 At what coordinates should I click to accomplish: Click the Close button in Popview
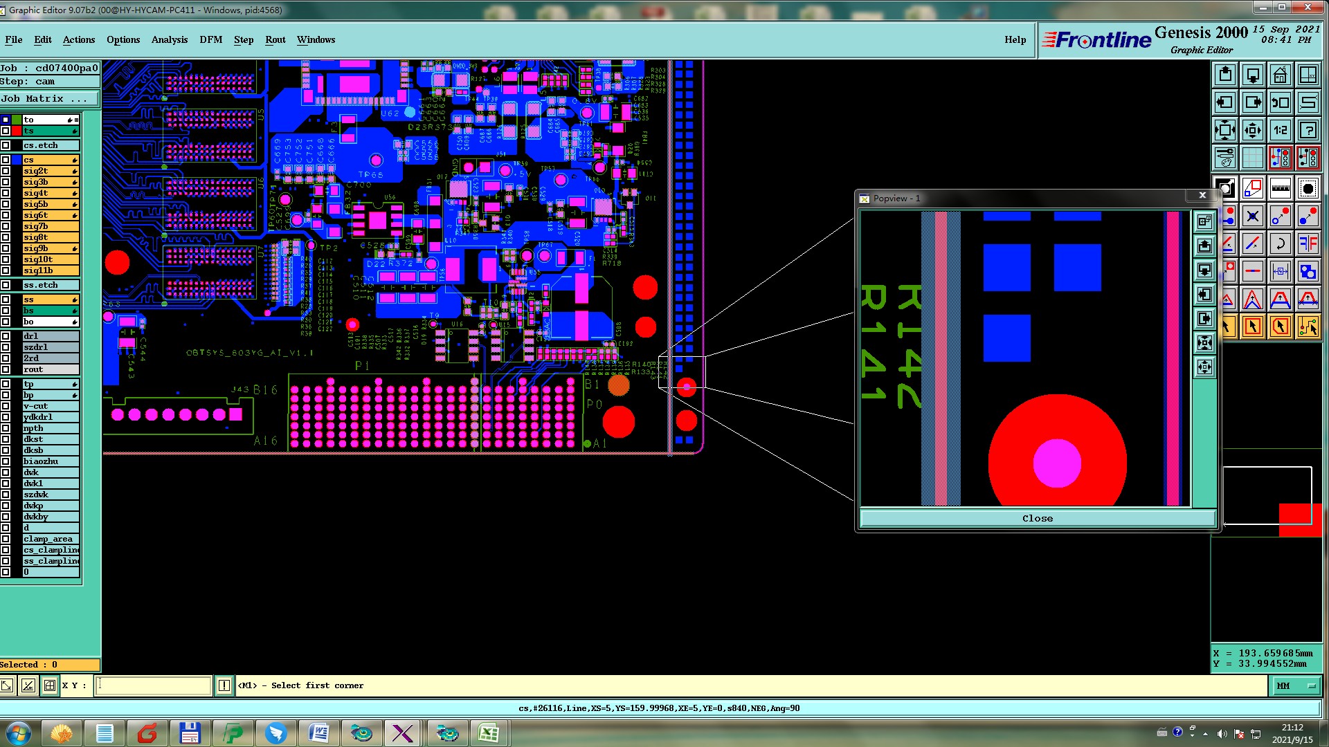1037,518
